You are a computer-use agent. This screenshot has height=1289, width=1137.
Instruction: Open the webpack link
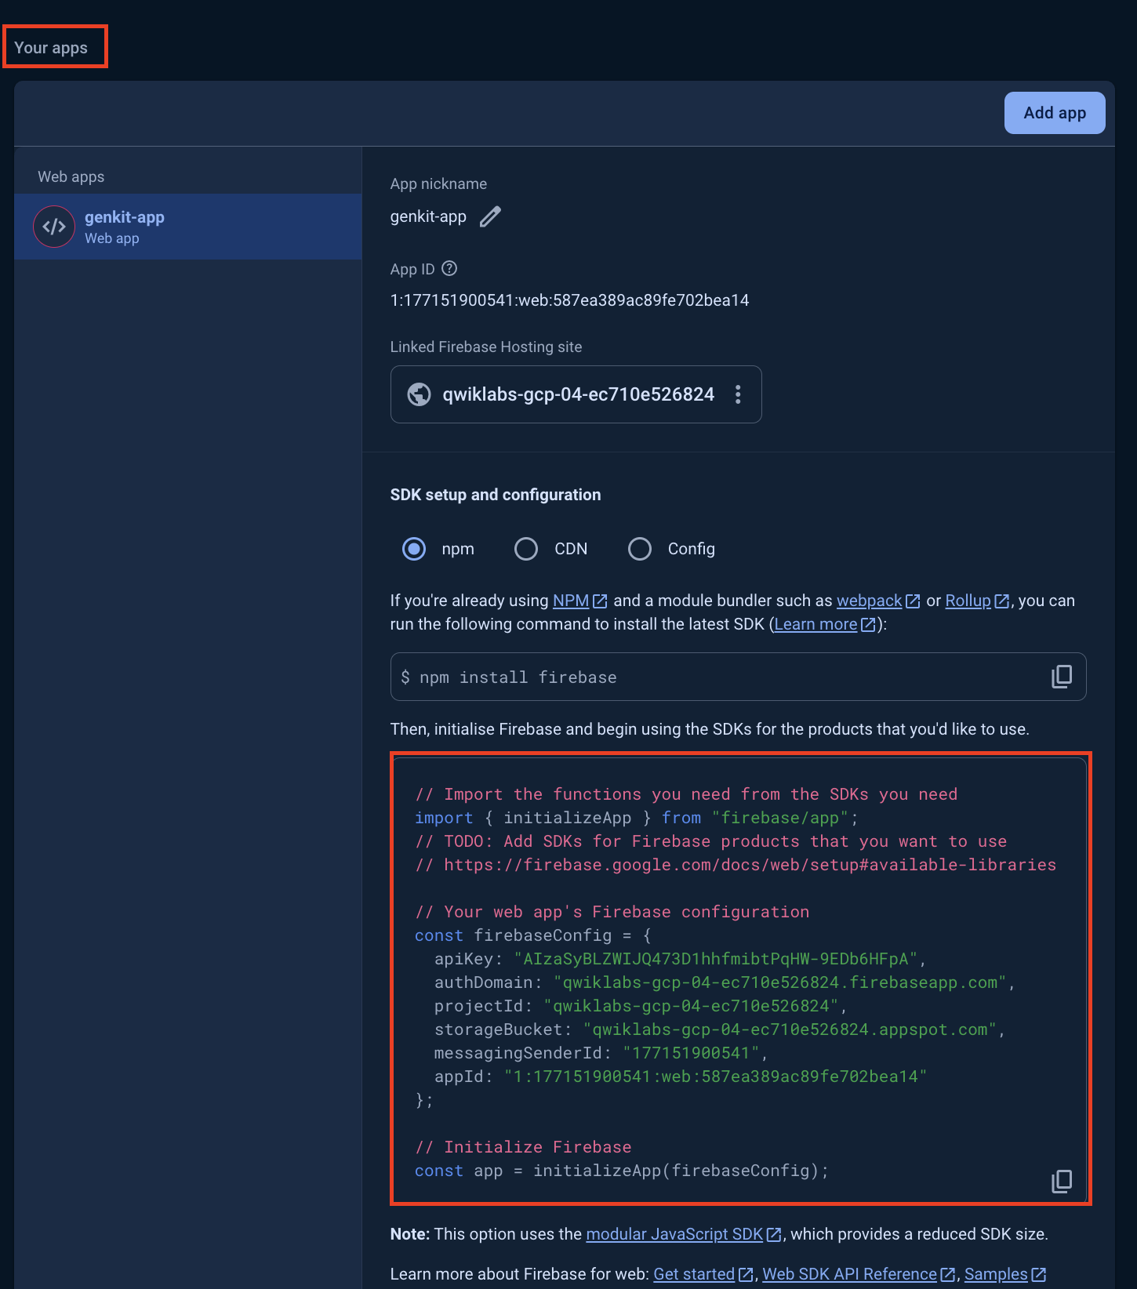click(x=878, y=601)
